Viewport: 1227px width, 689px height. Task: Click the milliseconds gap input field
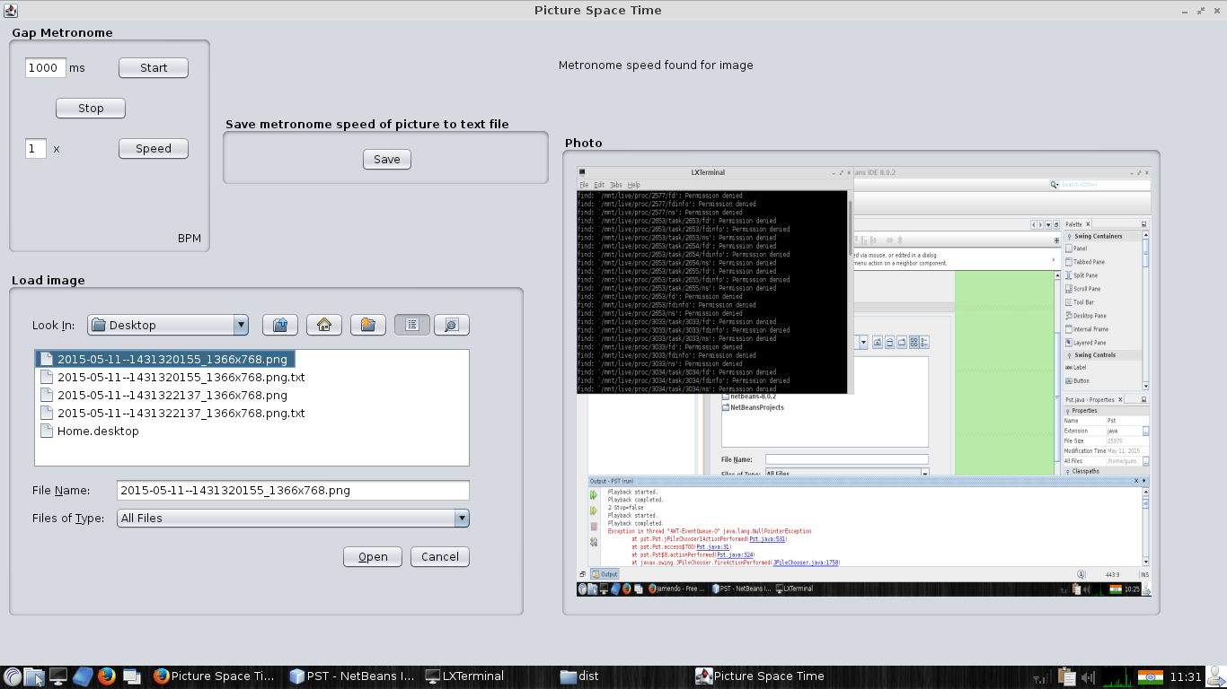[45, 67]
